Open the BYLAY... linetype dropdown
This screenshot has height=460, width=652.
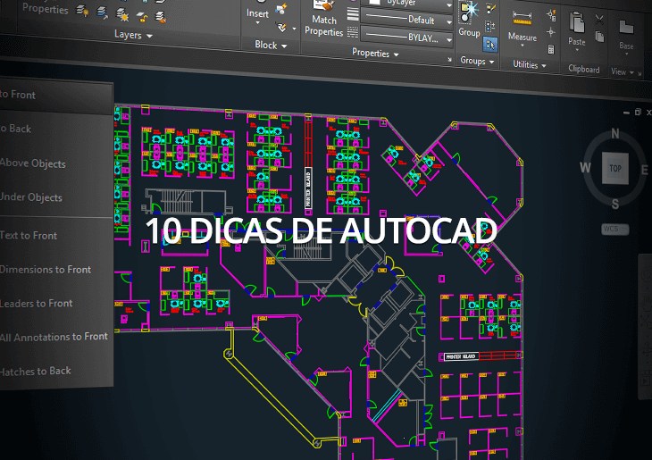(x=449, y=40)
